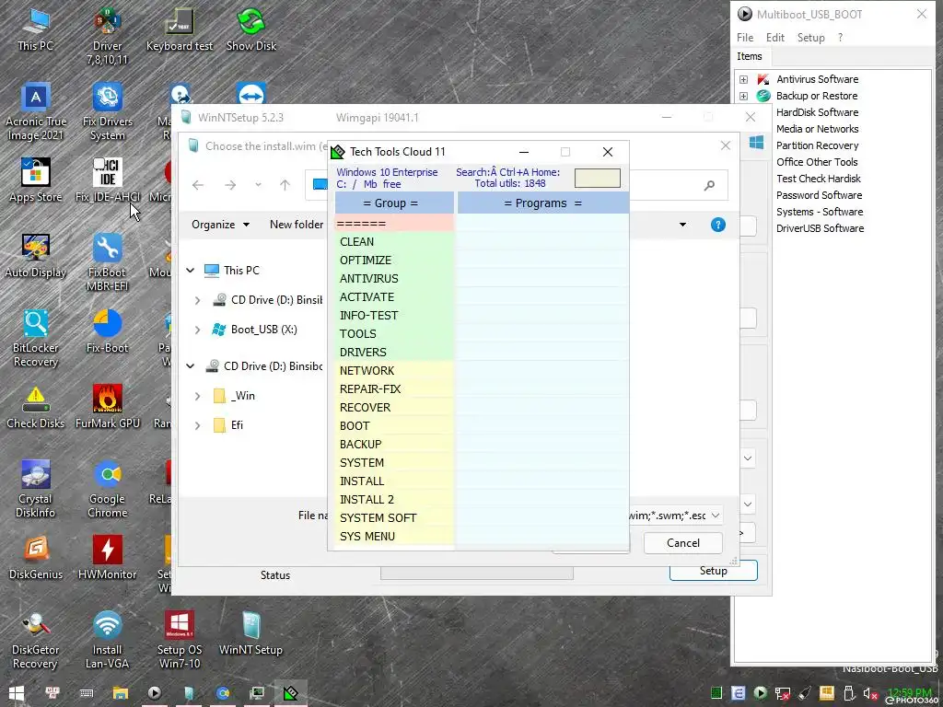Launch Google Chrome from desktop

107,490
